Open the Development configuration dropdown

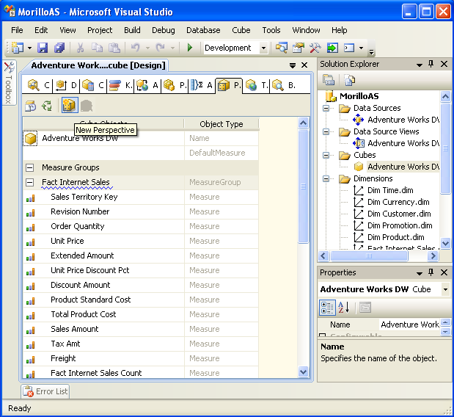pyautogui.click(x=263, y=48)
